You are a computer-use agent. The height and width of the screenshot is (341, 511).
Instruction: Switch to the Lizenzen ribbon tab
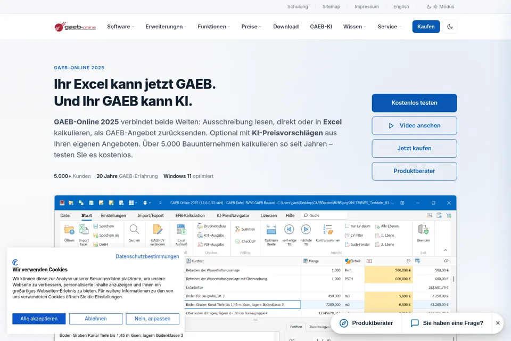point(268,215)
